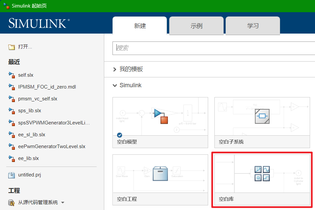Click the model icon beside pmsm_vc_self.slx
The width and height of the screenshot is (315, 210).
pos(12,99)
